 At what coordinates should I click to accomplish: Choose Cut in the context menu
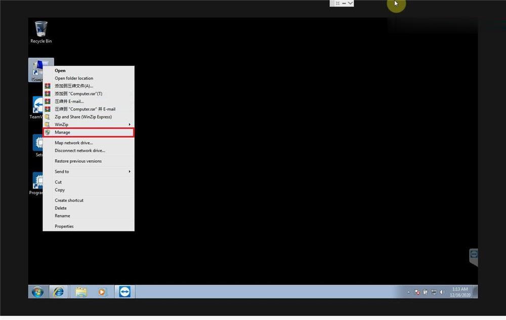89,182
